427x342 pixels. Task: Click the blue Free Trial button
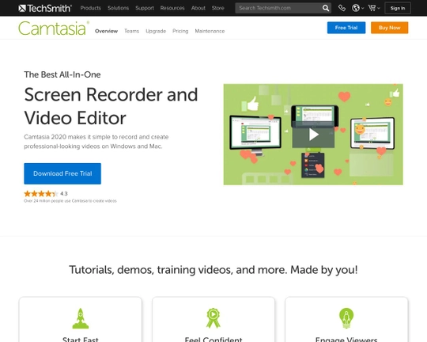point(346,28)
